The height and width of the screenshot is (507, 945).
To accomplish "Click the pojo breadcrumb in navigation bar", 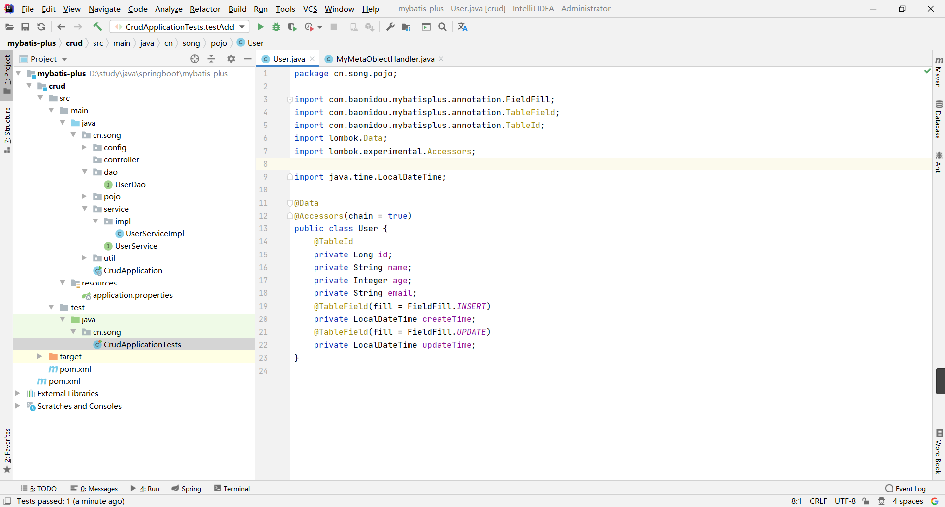I will tap(219, 43).
